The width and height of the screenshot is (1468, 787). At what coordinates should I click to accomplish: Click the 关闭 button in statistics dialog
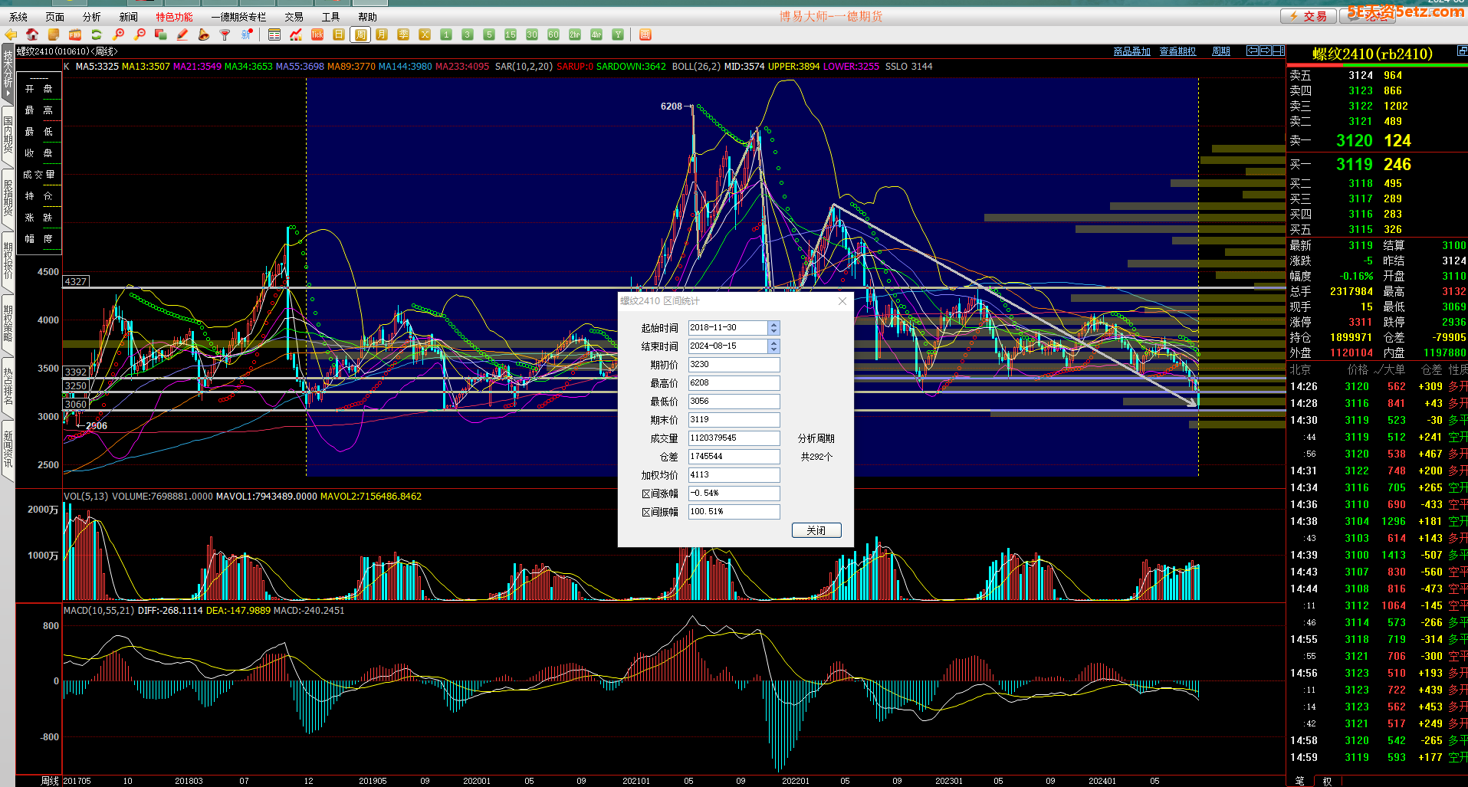click(x=816, y=530)
